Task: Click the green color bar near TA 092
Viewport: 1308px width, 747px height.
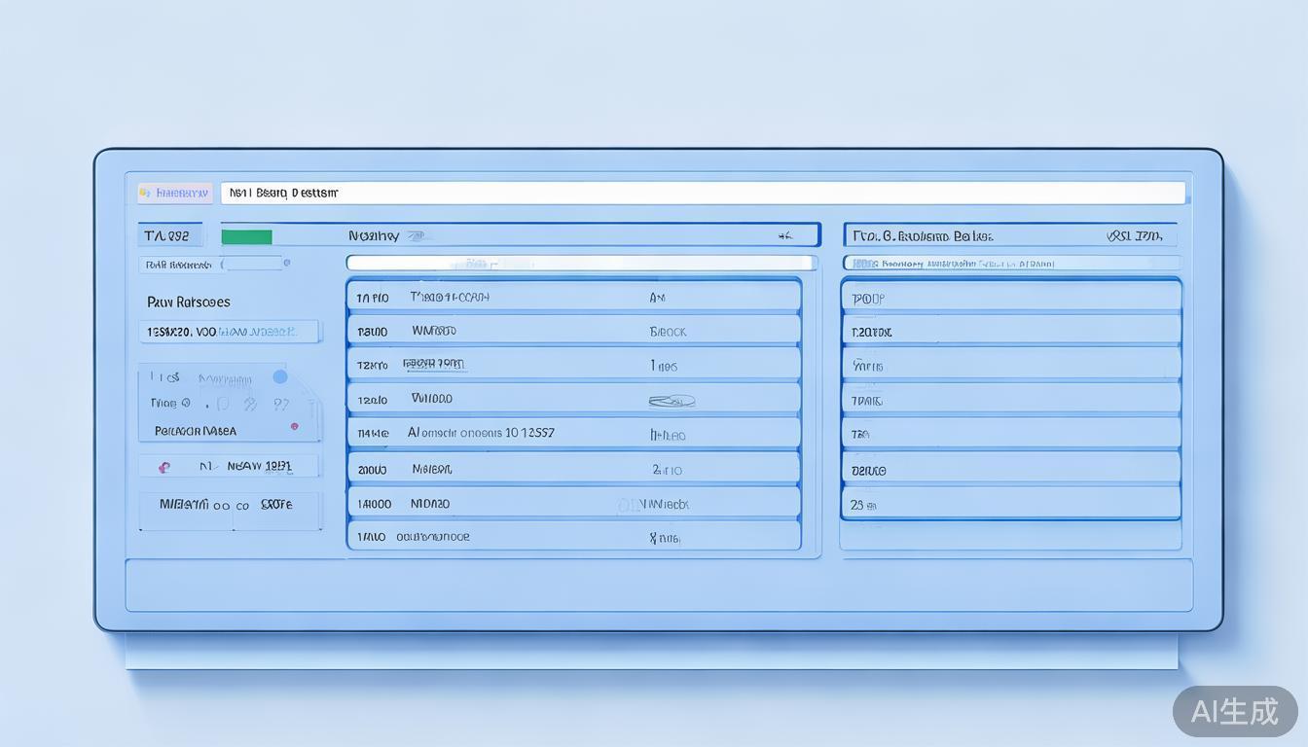Action: pyautogui.click(x=246, y=236)
